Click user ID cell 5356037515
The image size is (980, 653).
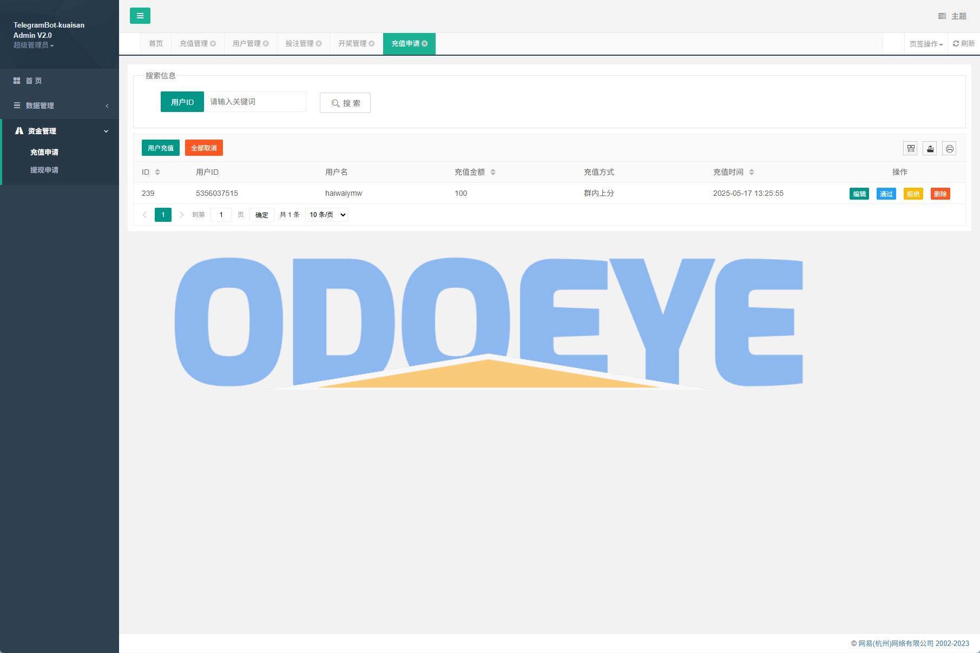click(x=217, y=193)
